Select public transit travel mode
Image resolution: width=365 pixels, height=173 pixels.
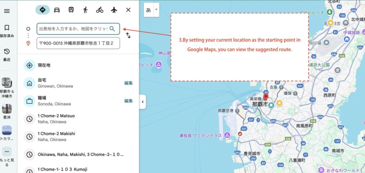pyautogui.click(x=71, y=10)
